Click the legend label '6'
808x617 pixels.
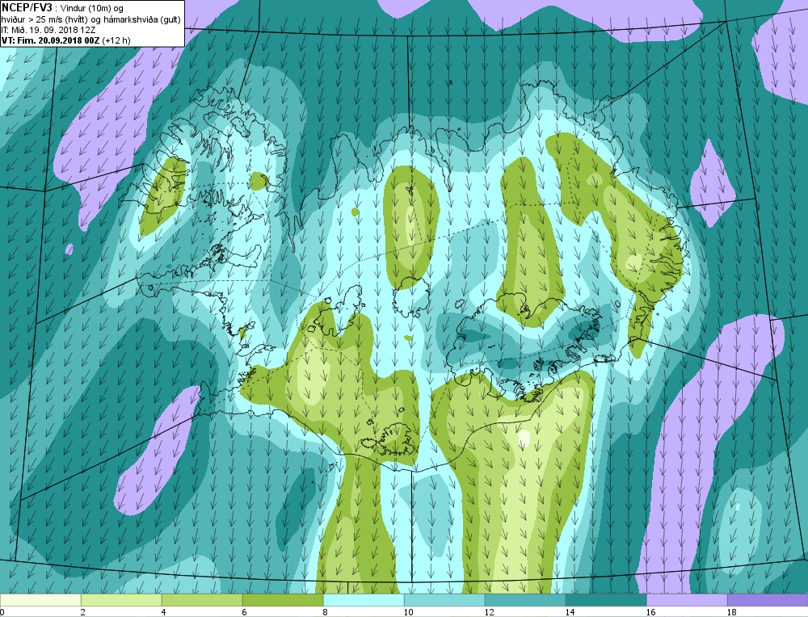[x=244, y=612]
